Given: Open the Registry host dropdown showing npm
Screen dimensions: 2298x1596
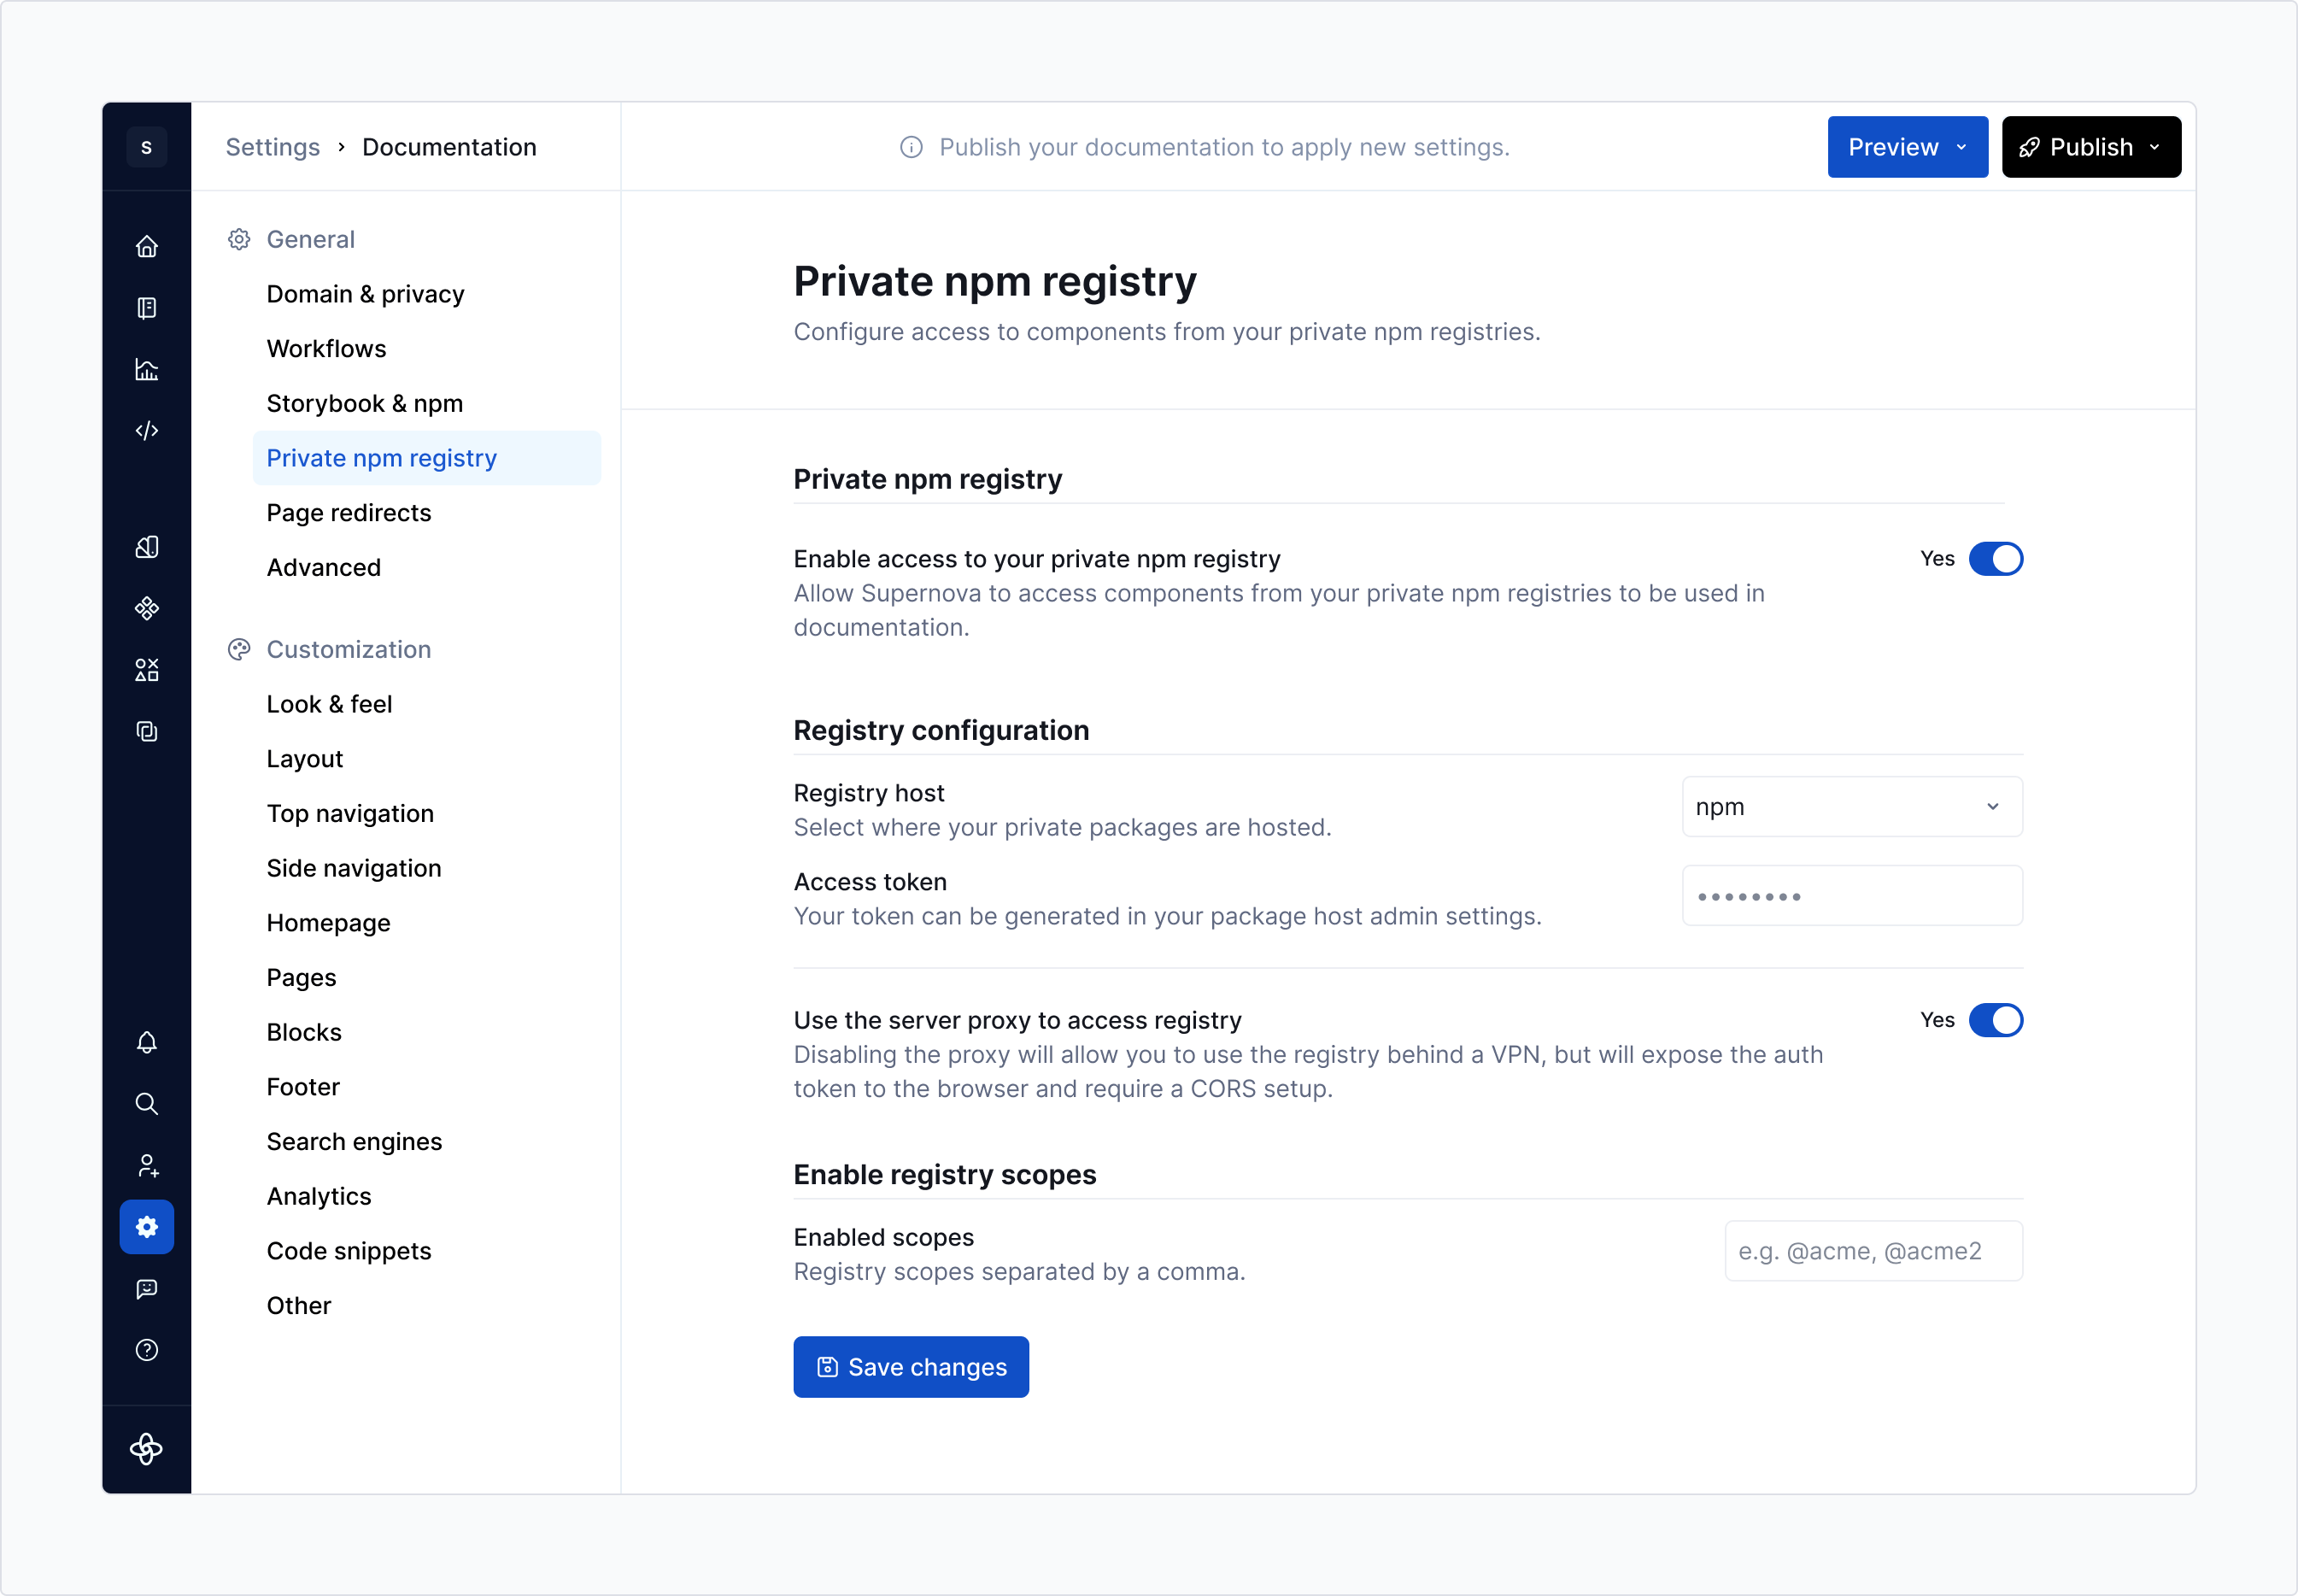Looking at the screenshot, I should pyautogui.click(x=1851, y=806).
